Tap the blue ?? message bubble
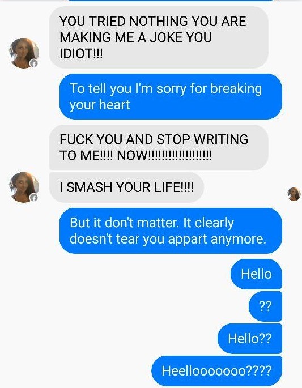This screenshot has width=302, height=388. (x=265, y=306)
